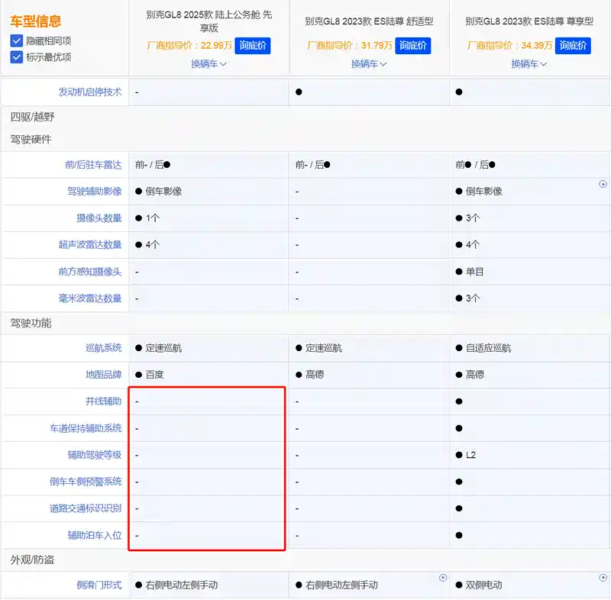Select 四驱/越野 section heading
611x600 pixels.
pos(32,117)
